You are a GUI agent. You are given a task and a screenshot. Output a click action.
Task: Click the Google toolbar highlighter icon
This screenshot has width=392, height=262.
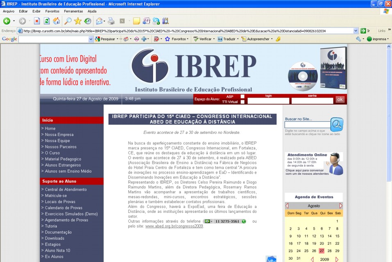pos(278,39)
